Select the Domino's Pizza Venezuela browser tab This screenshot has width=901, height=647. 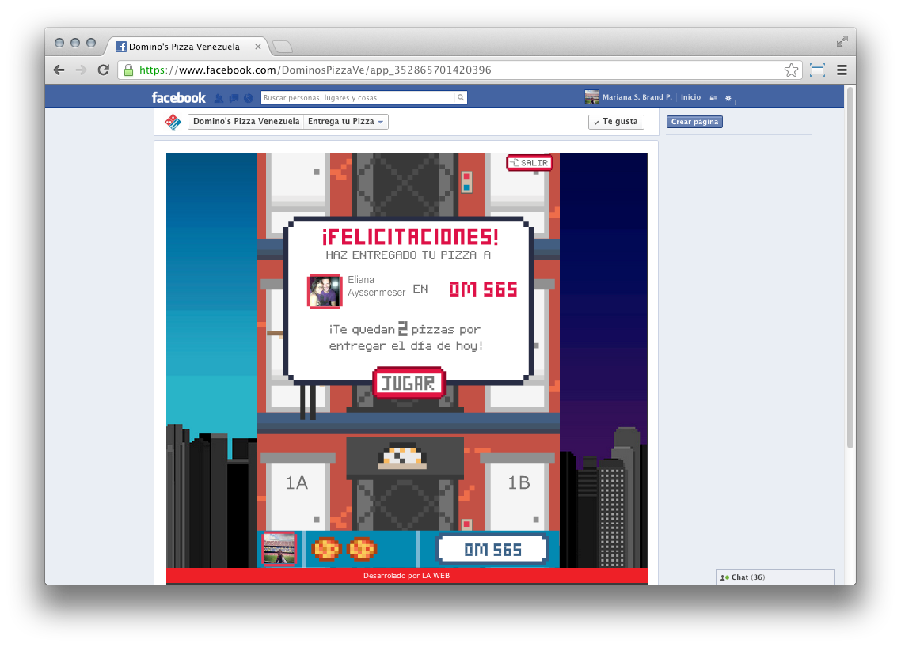(x=184, y=47)
